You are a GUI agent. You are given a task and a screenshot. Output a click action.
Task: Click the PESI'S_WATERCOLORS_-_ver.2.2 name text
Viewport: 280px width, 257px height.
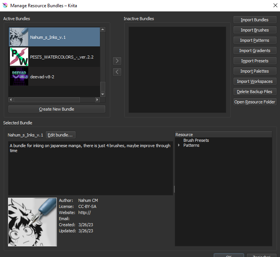click(x=62, y=57)
